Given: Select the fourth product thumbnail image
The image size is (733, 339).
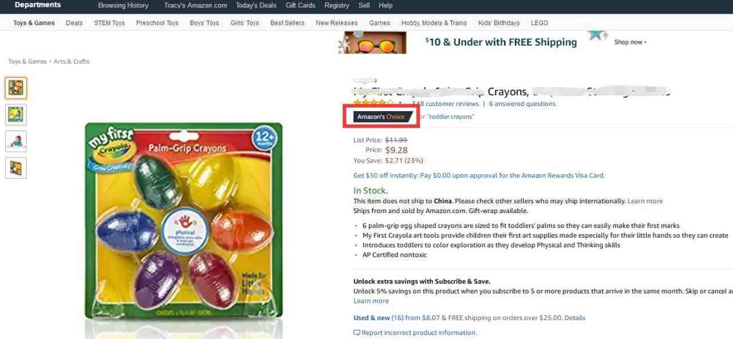Looking at the screenshot, I should (16, 168).
